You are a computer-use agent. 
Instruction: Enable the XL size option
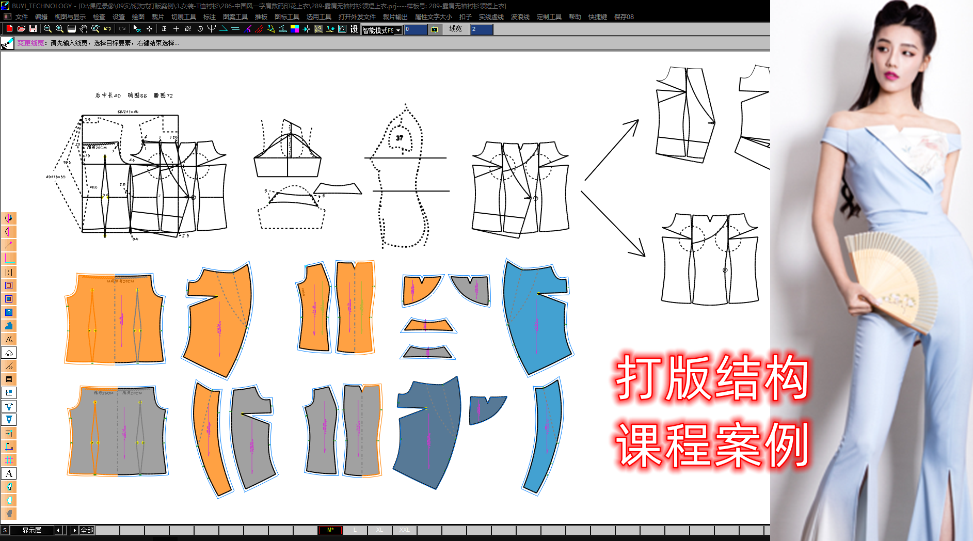[380, 530]
